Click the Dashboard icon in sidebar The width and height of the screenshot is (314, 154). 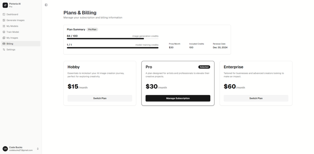4,14
